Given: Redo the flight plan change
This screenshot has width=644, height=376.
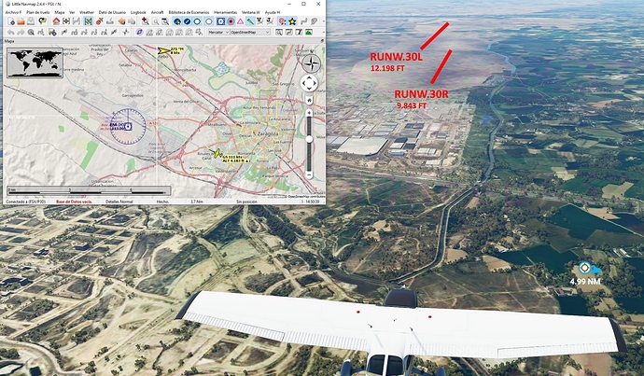Looking at the screenshot, I should 21,32.
